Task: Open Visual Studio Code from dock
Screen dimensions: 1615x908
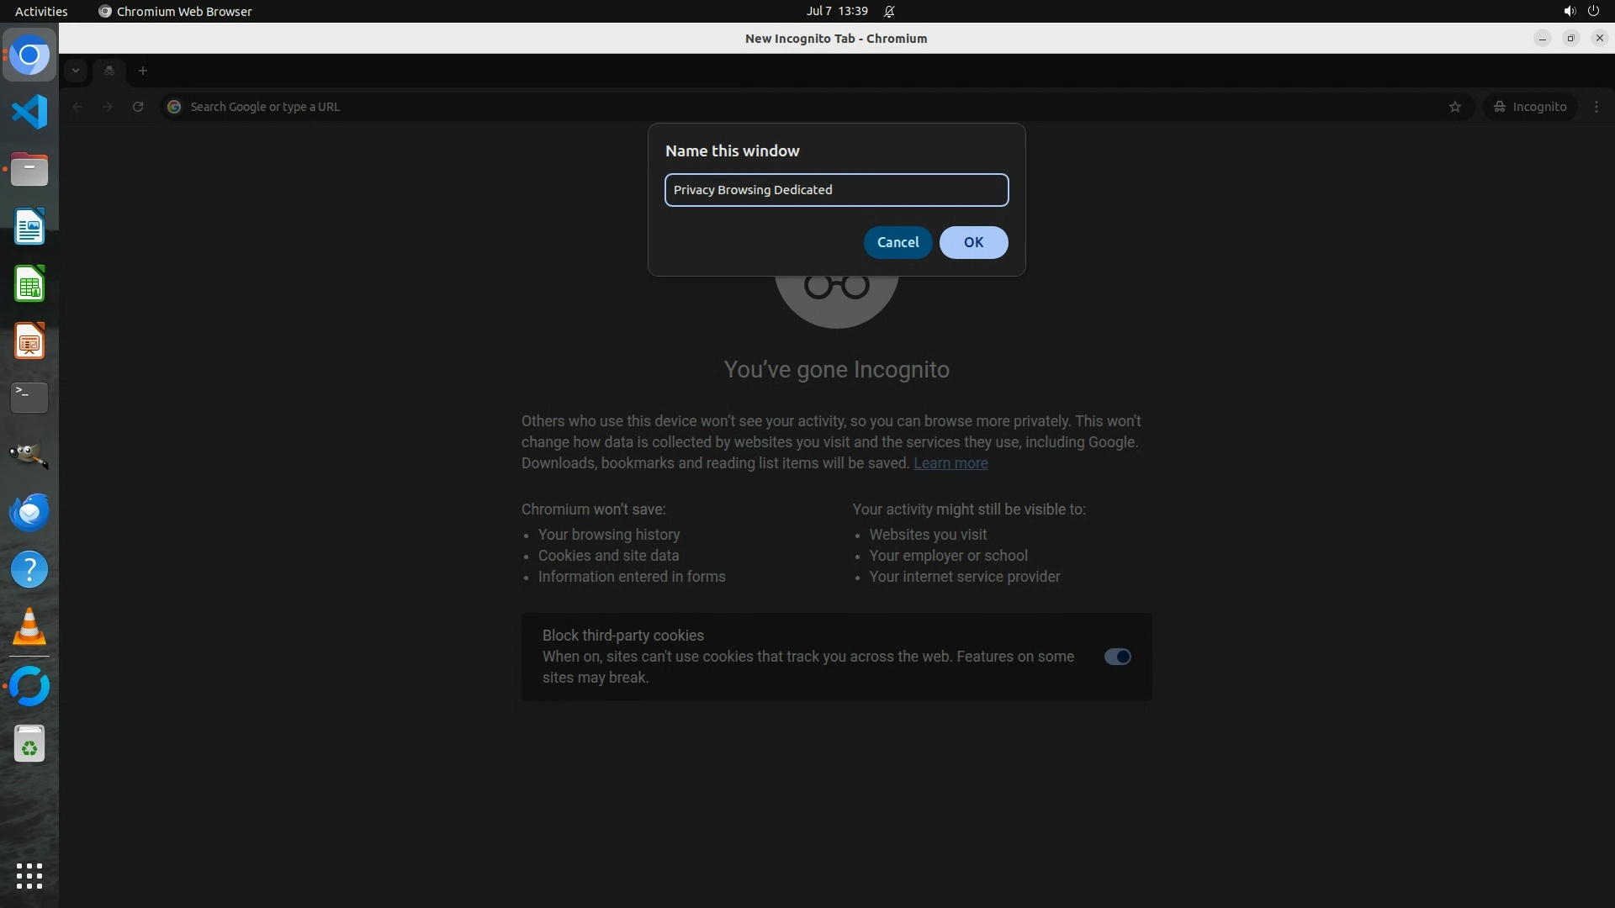Action: click(29, 112)
